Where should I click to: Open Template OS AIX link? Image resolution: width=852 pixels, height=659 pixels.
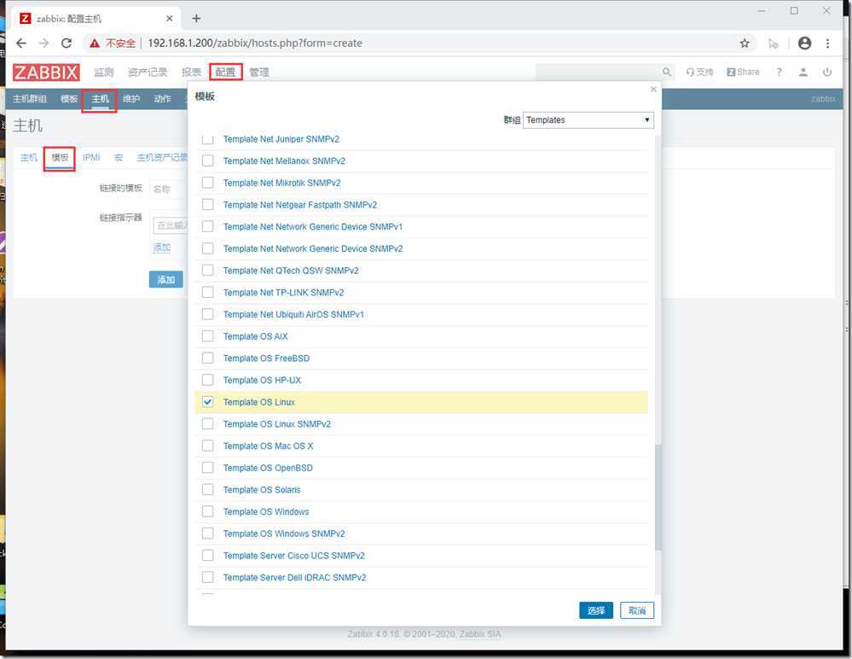coord(255,336)
